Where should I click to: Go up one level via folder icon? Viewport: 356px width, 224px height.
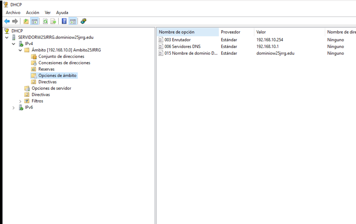(26, 21)
